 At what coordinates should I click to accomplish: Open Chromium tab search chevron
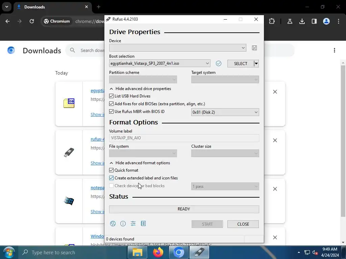(7, 7)
